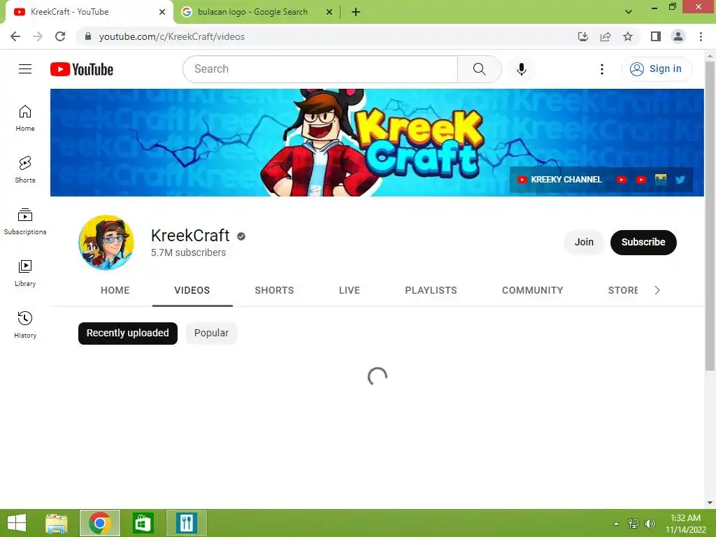Screen dimensions: 716x537
Task: Open the PLAYLISTS channel tab
Action: pos(431,290)
